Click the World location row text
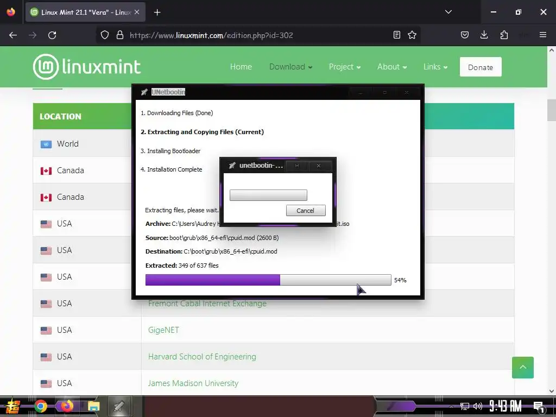 click(x=68, y=144)
